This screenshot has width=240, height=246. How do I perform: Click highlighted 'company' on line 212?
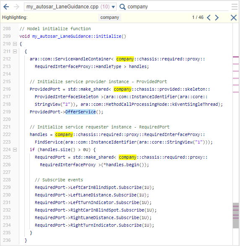(x=125, y=59)
